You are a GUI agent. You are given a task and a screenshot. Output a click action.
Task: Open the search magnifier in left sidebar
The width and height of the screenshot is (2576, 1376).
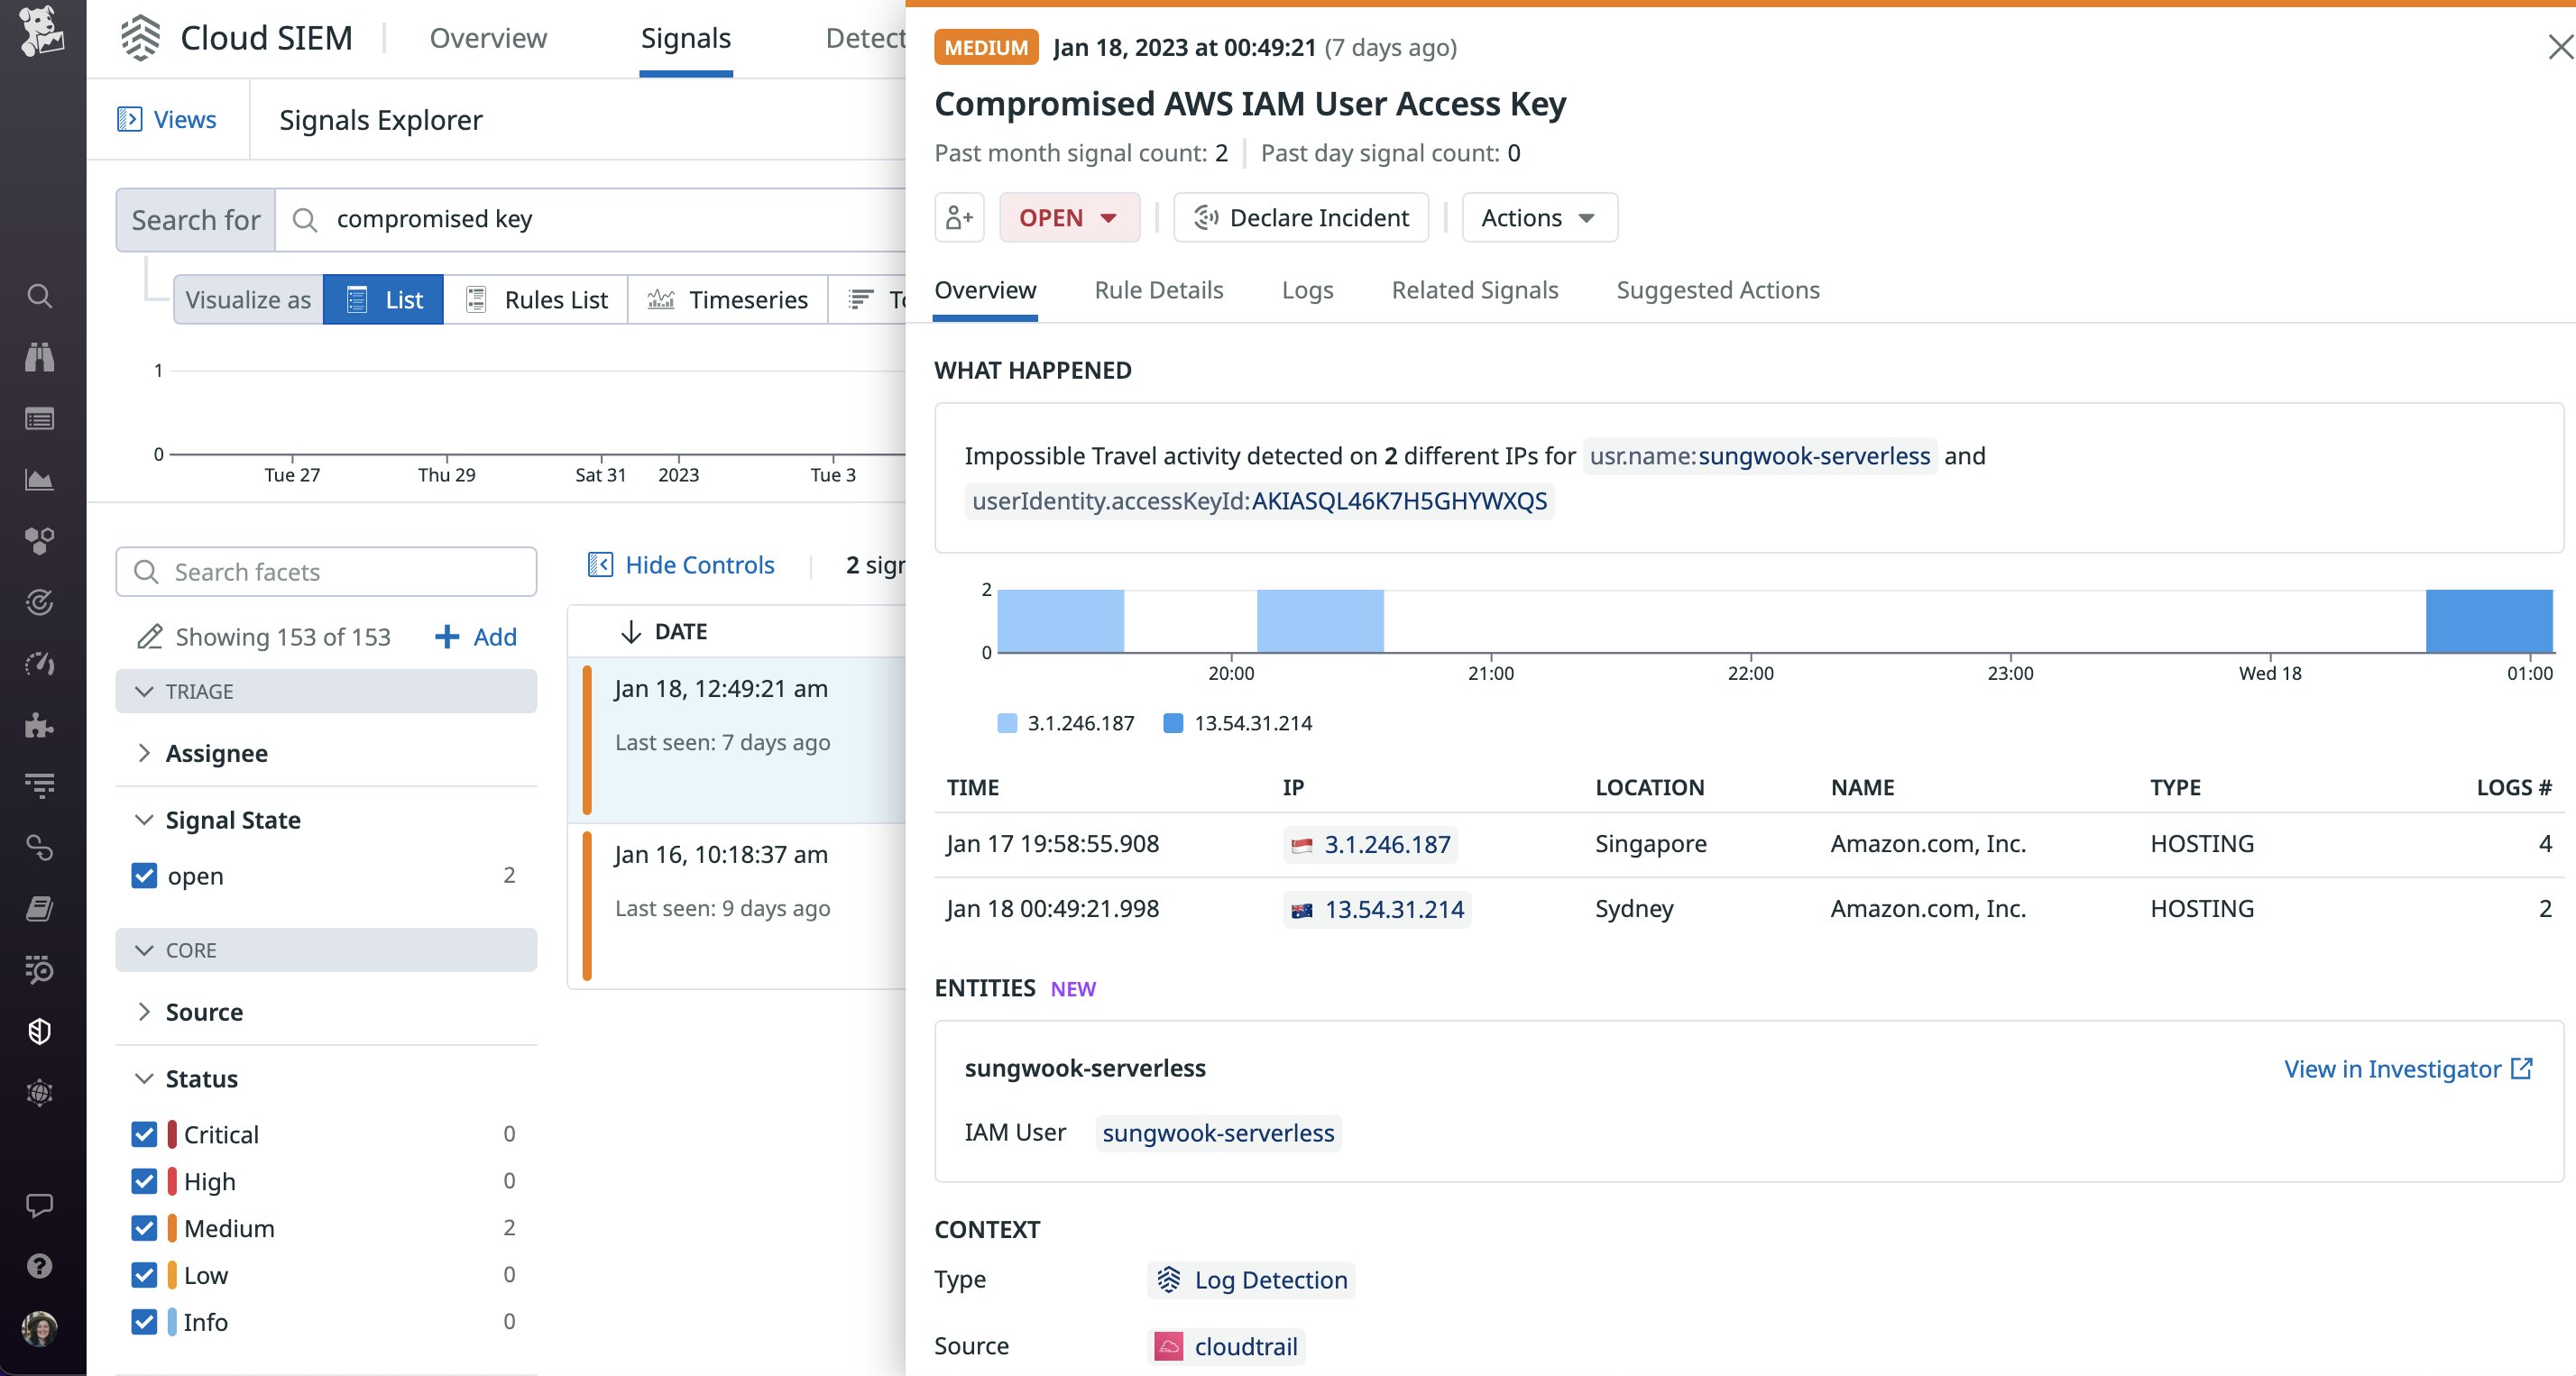(40, 296)
